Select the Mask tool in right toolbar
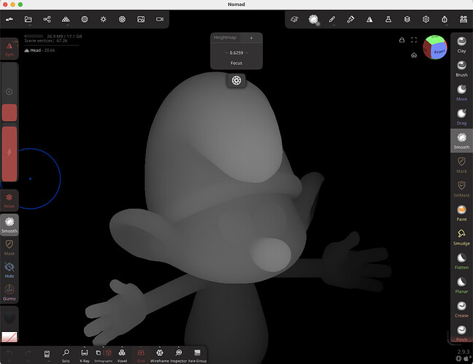Viewport: 473px width, 364px height. [x=461, y=165]
